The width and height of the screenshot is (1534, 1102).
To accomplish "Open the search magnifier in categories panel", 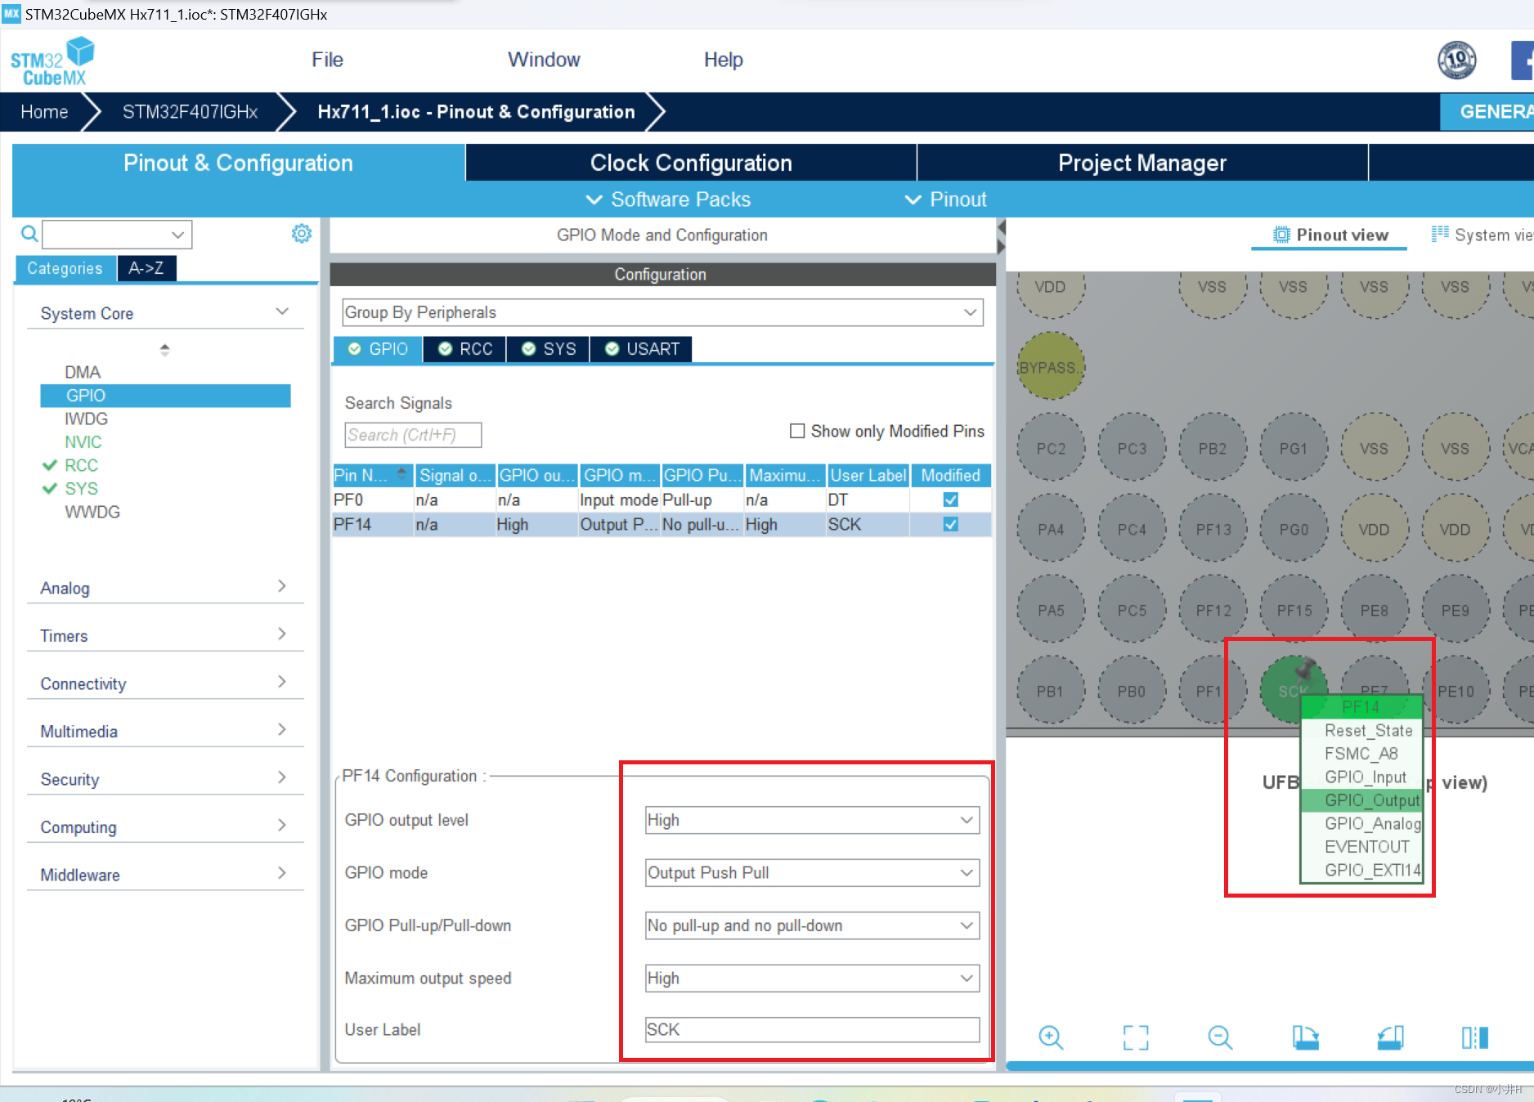I will pos(29,235).
